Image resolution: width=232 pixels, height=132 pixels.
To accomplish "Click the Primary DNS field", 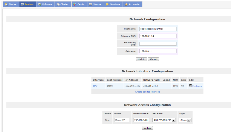I will point(158,36).
